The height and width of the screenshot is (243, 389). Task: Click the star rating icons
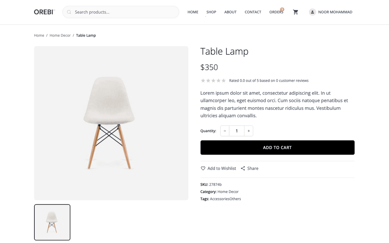coord(213,81)
